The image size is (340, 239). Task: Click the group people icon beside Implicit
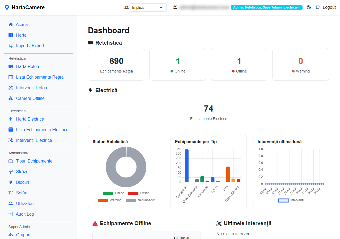(126, 7)
